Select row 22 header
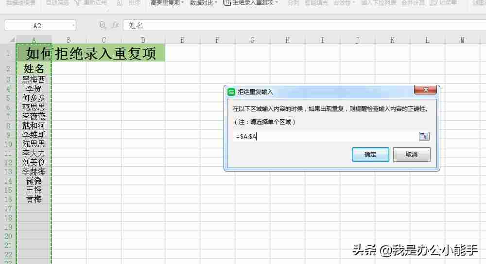This screenshot has height=264, width=486. (8, 255)
